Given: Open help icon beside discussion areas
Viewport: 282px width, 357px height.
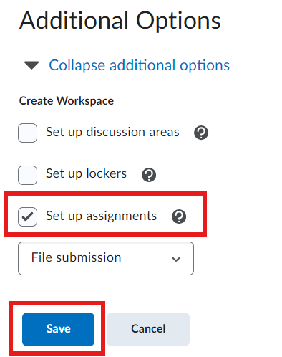Looking at the screenshot, I should [x=201, y=133].
